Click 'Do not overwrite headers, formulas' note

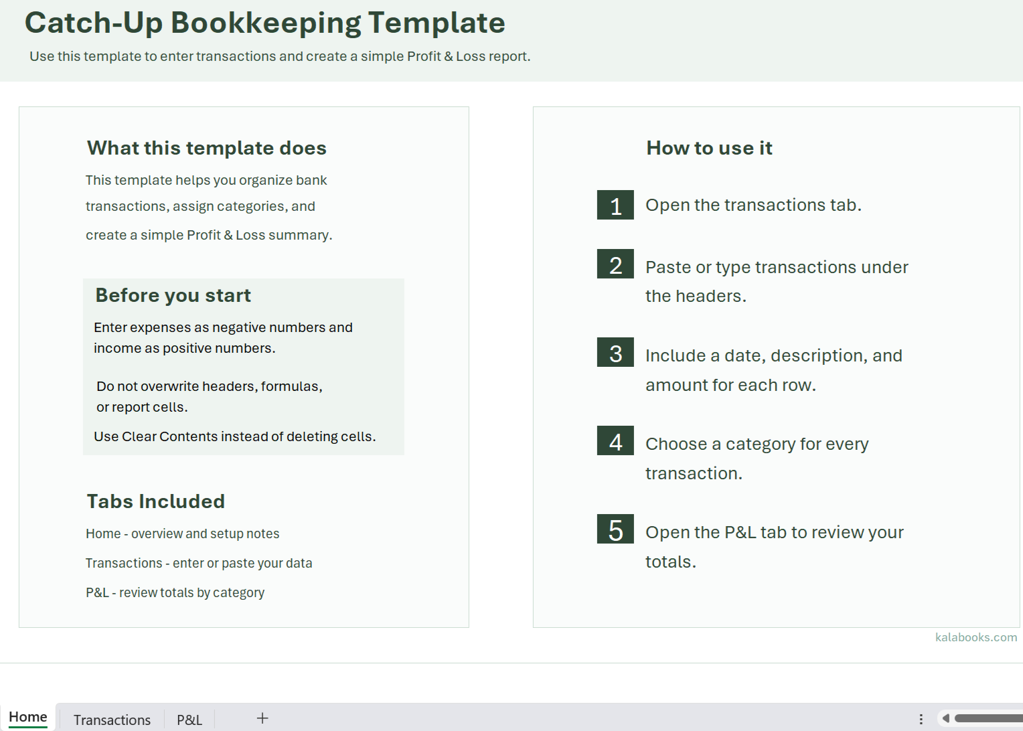point(210,396)
